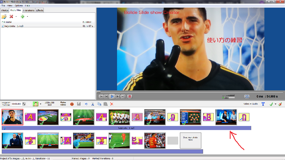The height and width of the screenshot is (160, 285).
Task: Expand dropdown arrow beside red X icon
Action: coord(16,17)
